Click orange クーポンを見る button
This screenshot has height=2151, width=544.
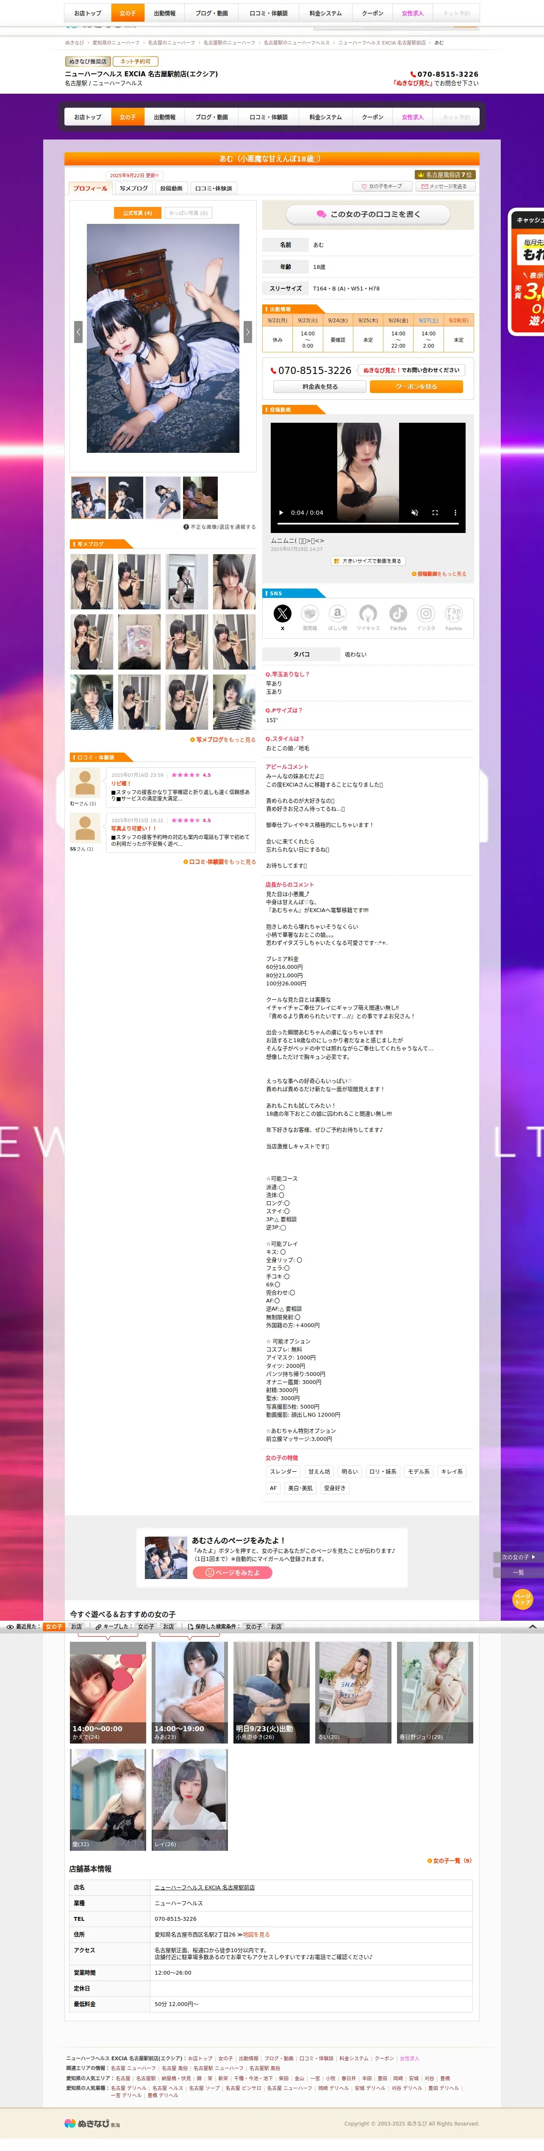(x=416, y=387)
